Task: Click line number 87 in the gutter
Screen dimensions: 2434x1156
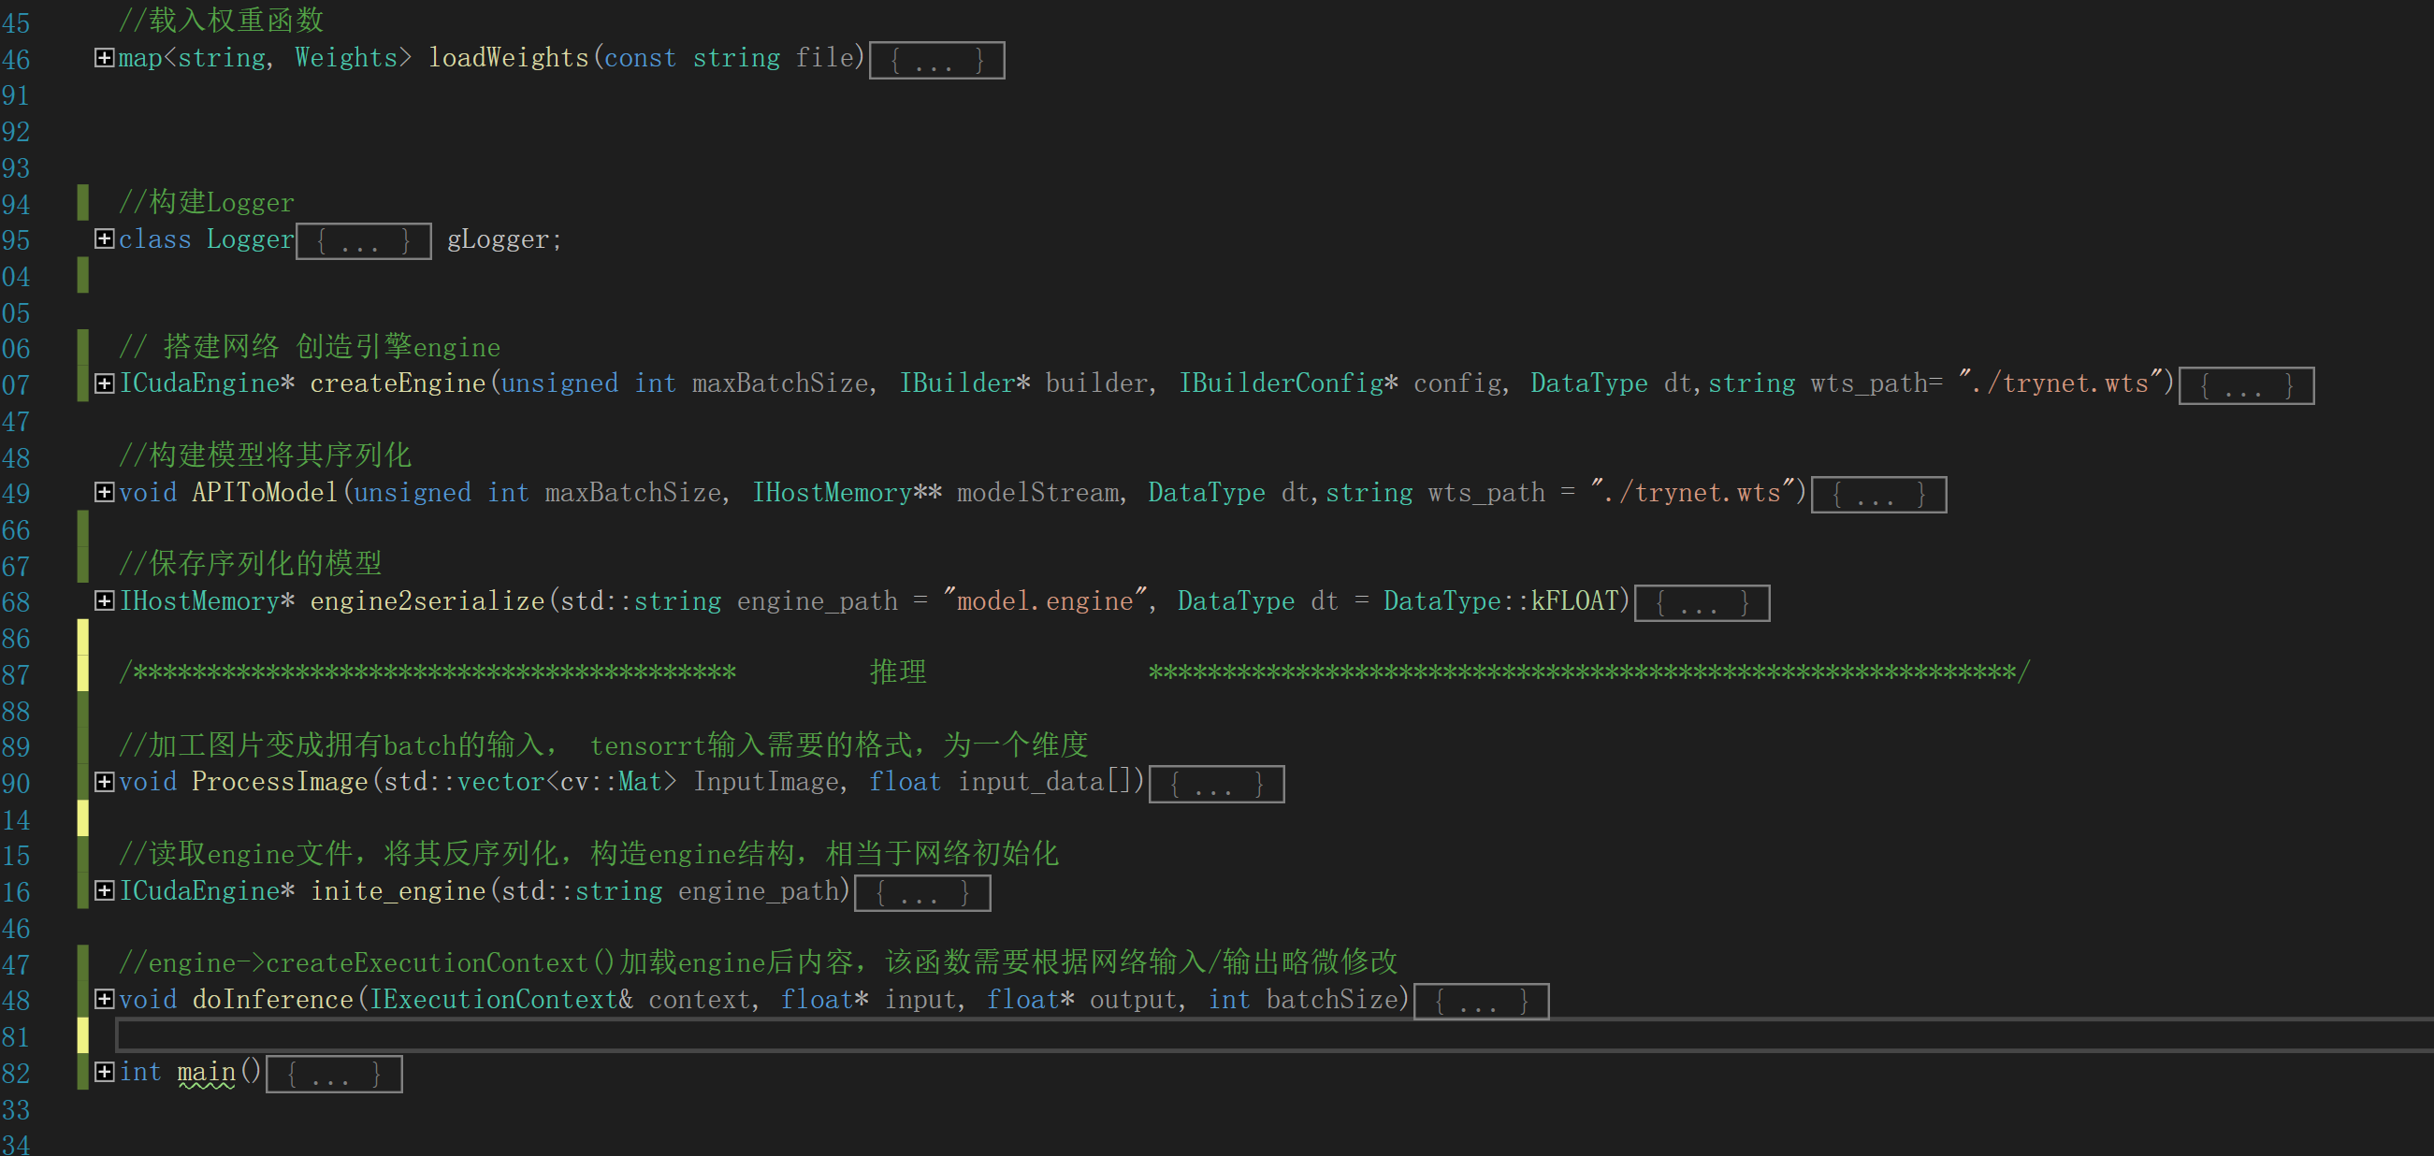Action: point(16,674)
